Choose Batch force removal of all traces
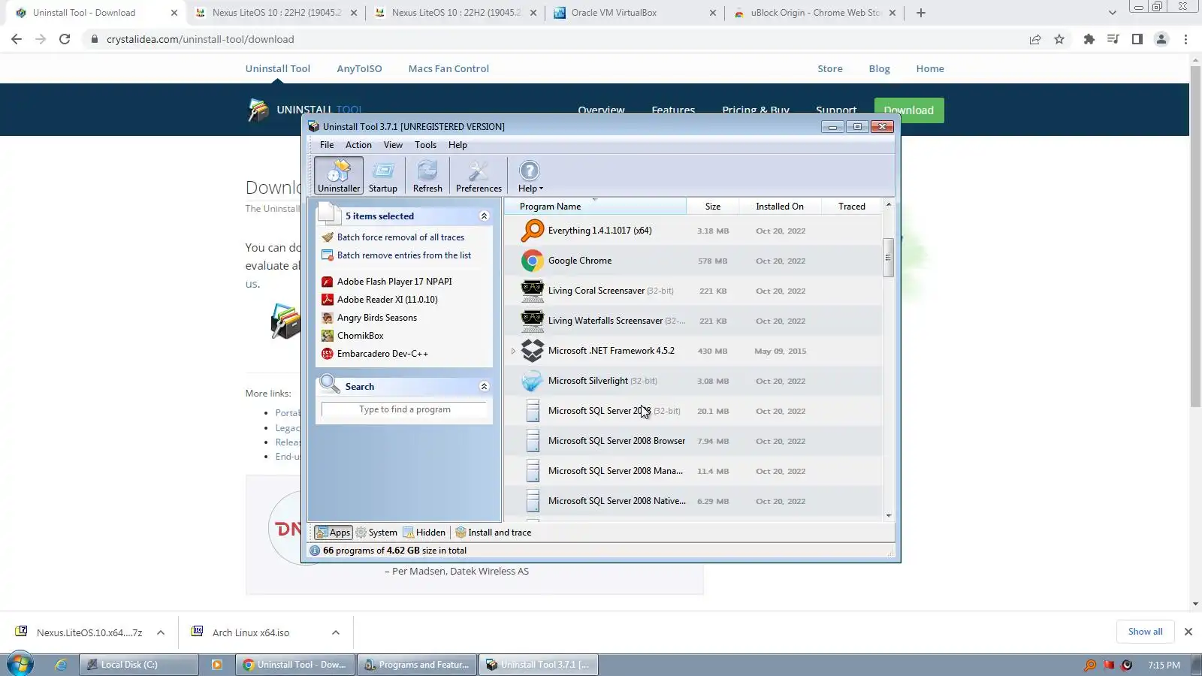This screenshot has width=1202, height=676. 400,237
